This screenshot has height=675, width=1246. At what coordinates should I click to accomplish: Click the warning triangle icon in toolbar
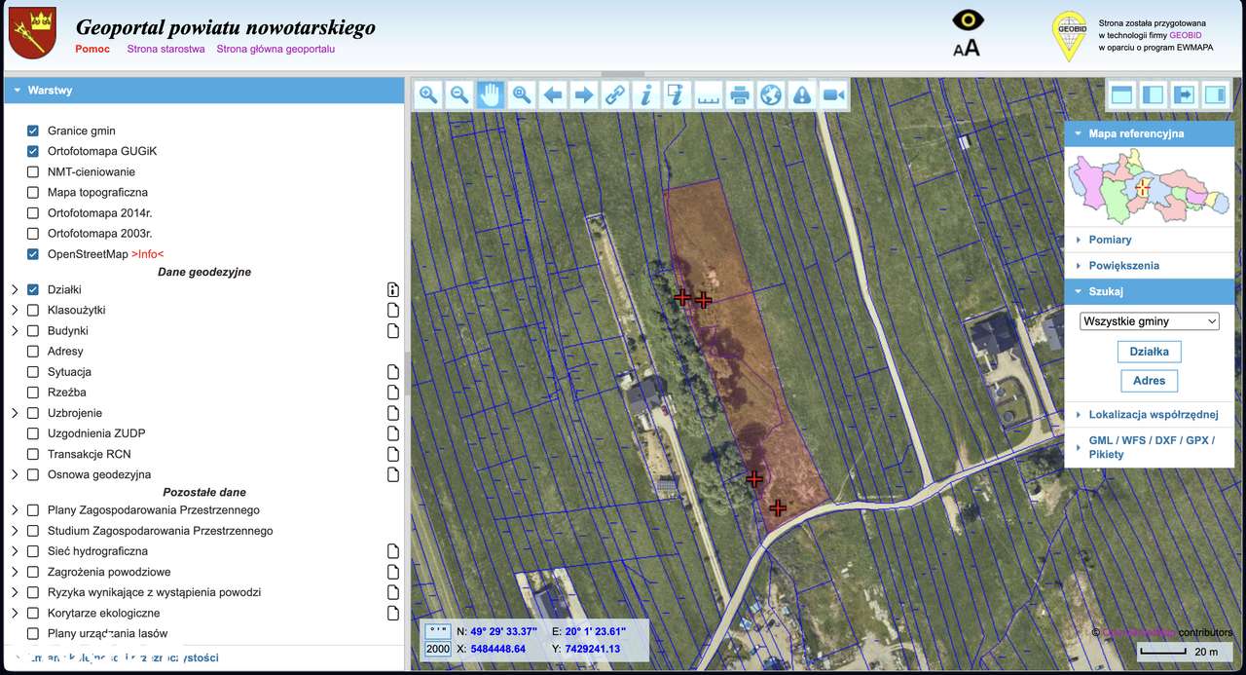pyautogui.click(x=802, y=94)
